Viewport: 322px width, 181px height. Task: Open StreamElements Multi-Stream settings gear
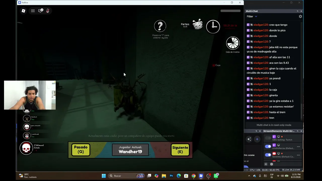[271, 164]
